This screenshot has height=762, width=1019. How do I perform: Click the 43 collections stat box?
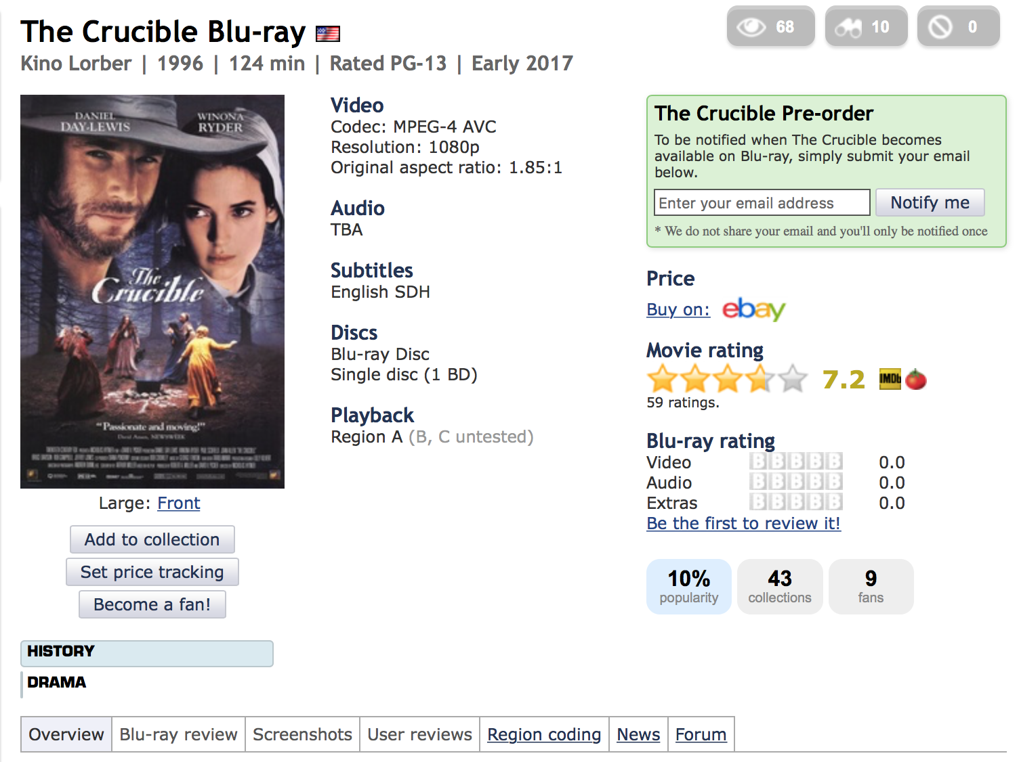click(780, 586)
